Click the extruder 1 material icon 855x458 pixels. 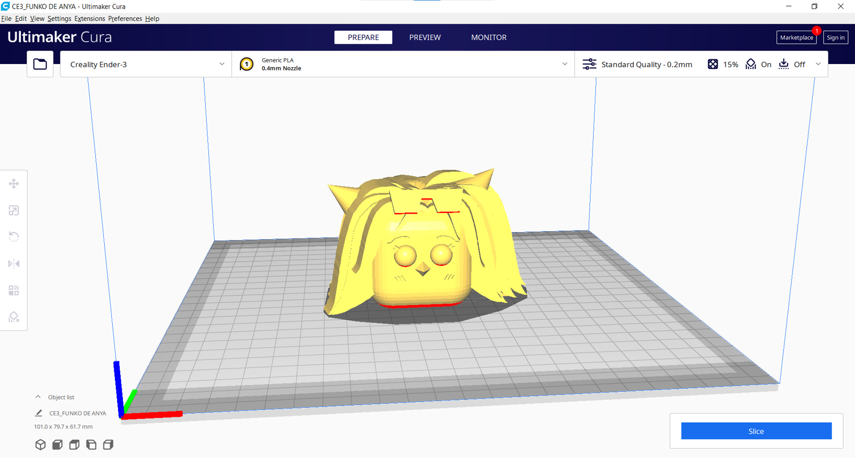(246, 64)
